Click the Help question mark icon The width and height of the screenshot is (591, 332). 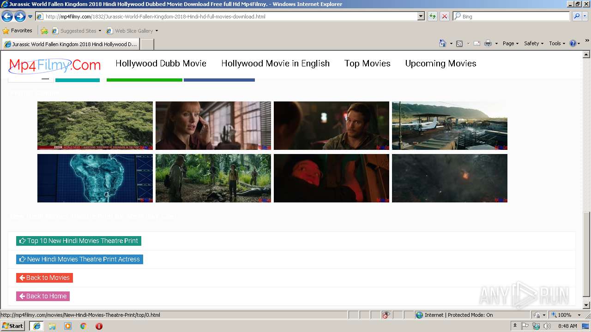pos(573,43)
